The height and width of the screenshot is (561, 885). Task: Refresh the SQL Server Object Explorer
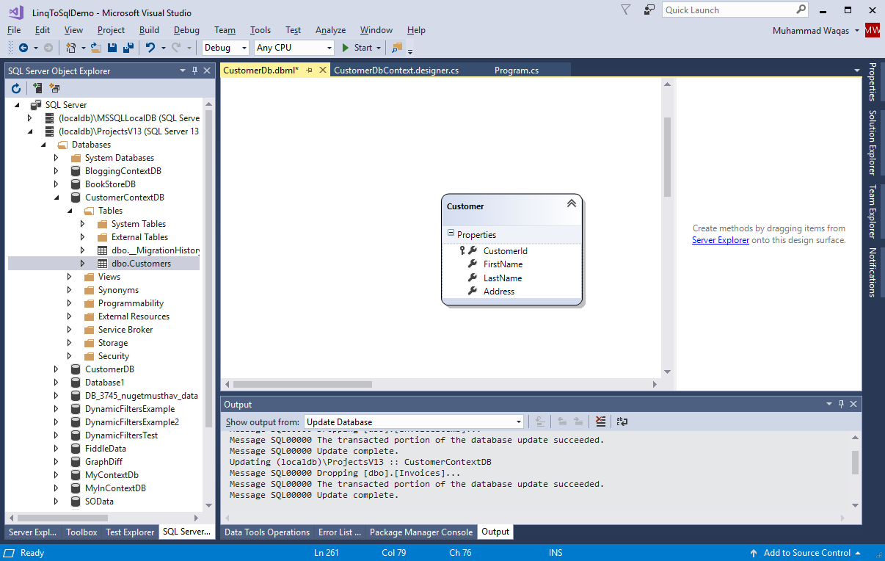tap(16, 88)
